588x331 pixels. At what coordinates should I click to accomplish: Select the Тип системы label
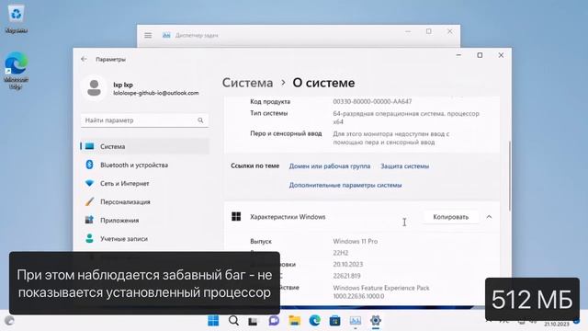click(269, 113)
